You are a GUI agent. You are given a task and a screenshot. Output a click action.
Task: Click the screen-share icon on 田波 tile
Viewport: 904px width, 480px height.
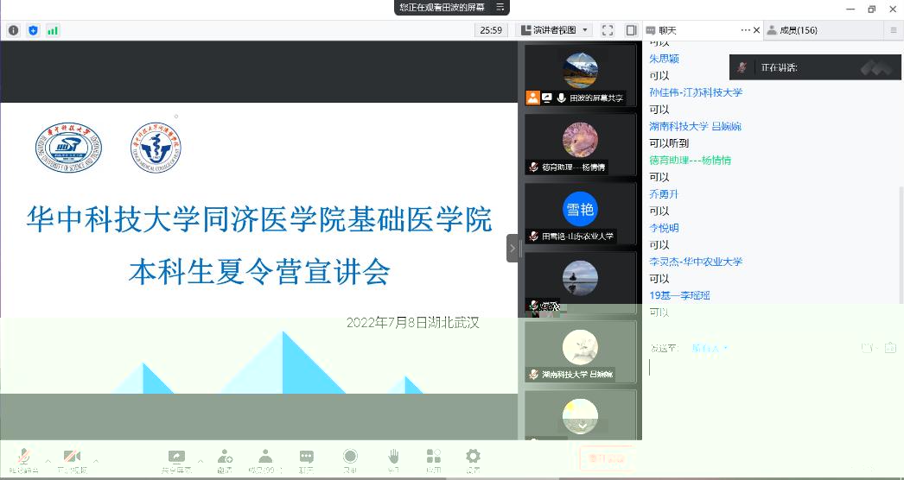pyautogui.click(x=546, y=98)
